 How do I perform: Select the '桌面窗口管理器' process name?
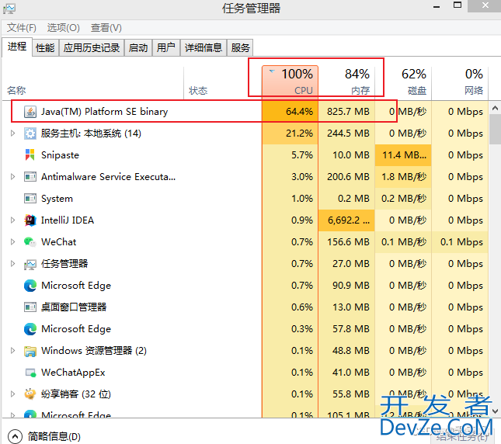[74, 307]
